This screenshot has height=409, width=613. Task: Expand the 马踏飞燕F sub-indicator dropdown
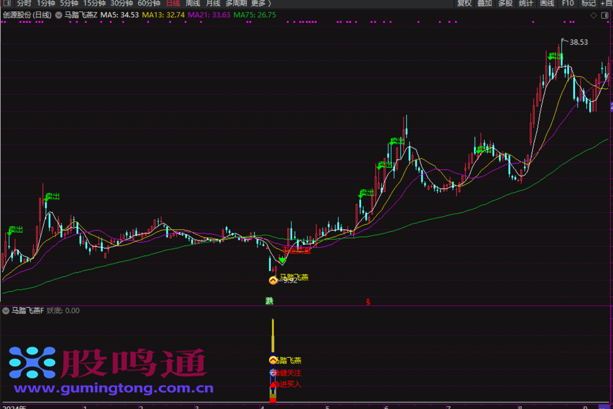pos(6,311)
